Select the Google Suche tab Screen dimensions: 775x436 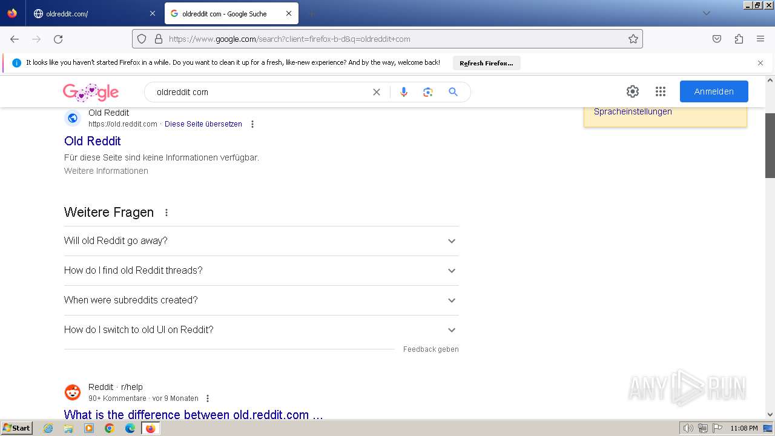[x=231, y=13]
